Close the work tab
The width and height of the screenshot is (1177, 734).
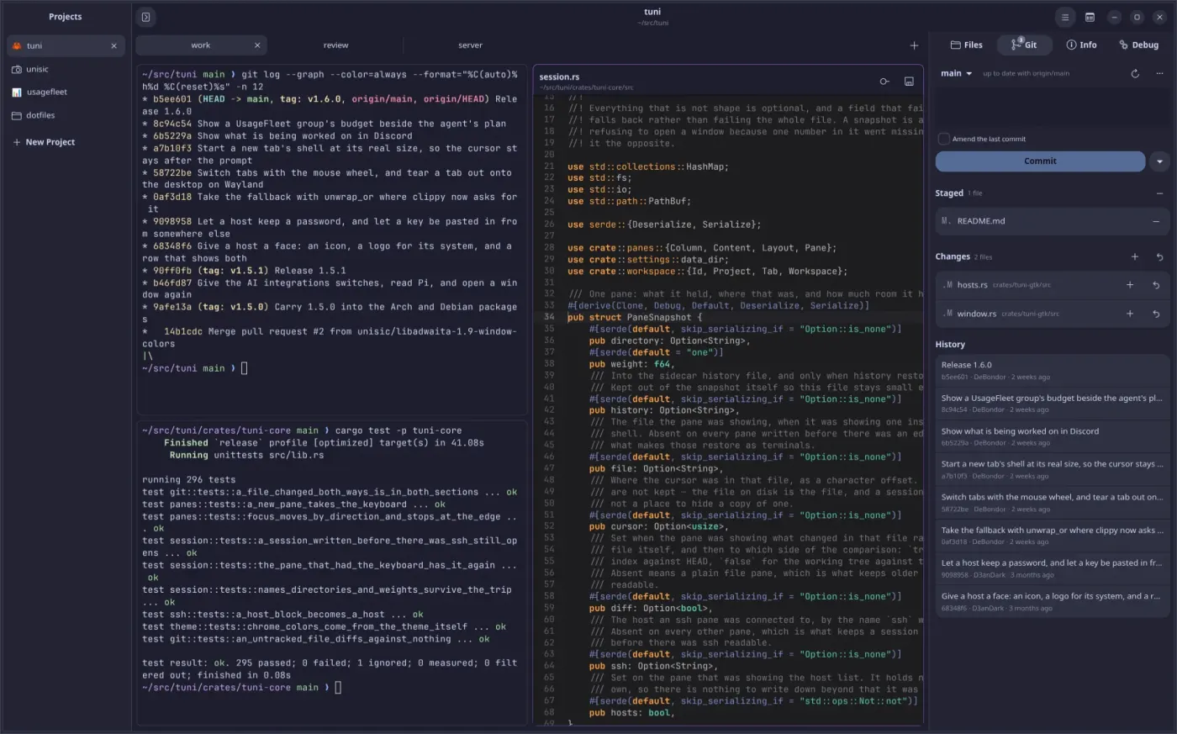click(257, 45)
